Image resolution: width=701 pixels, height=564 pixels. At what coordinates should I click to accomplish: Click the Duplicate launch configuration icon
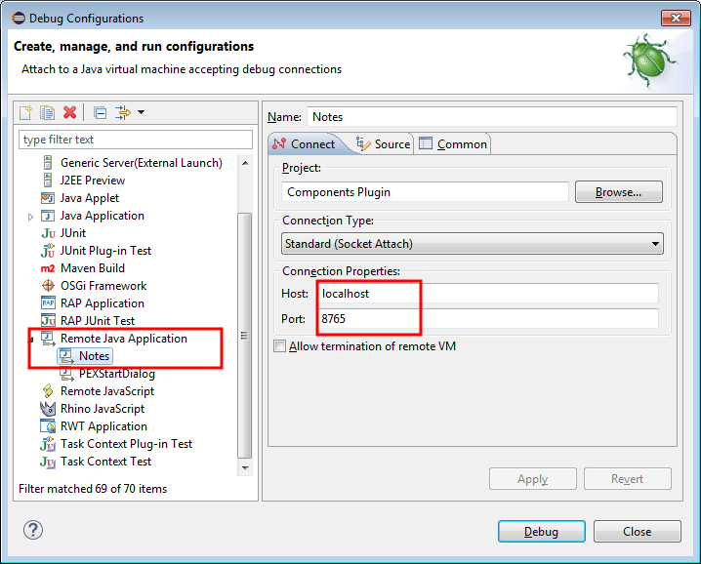[47, 113]
